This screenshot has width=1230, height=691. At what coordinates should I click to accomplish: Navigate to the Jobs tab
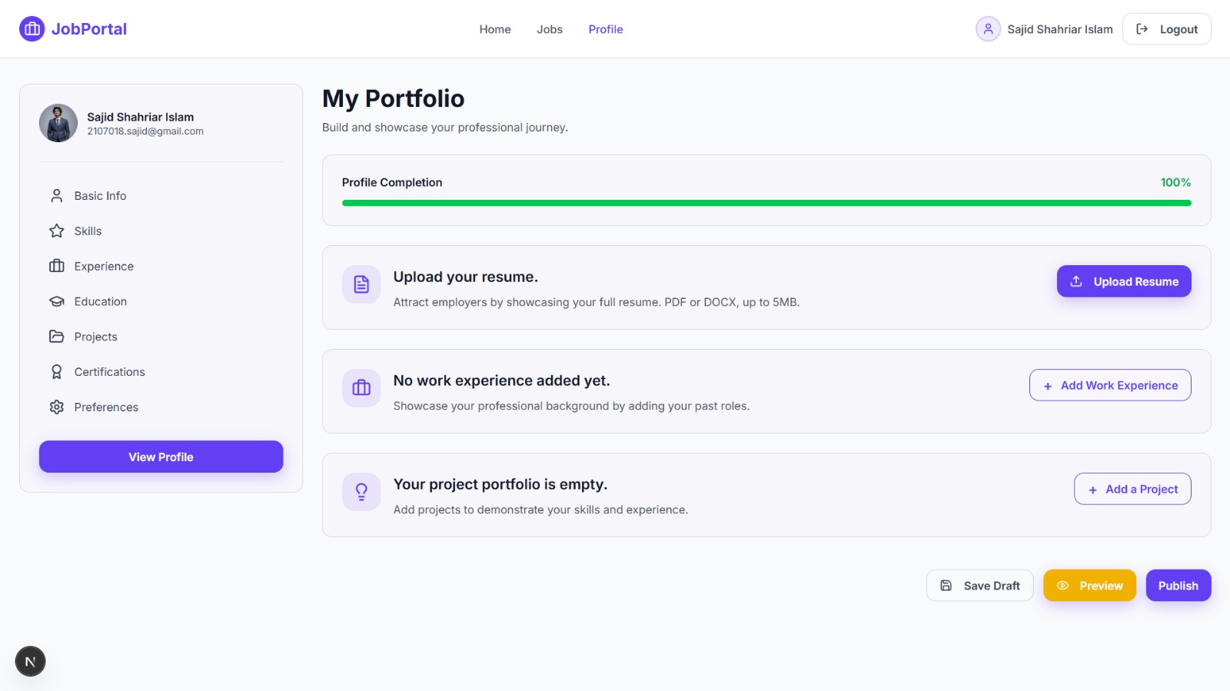tap(550, 29)
